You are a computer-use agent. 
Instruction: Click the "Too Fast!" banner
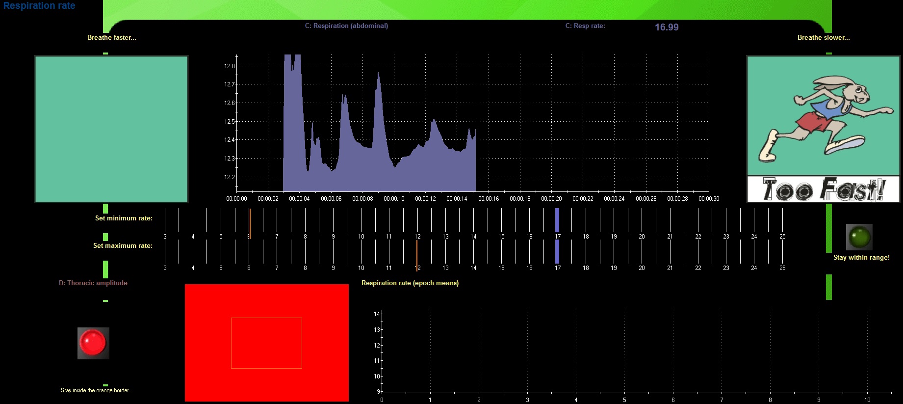(x=823, y=189)
